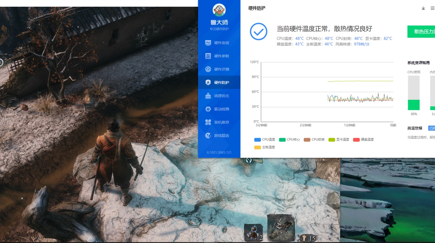Toggle the 硬盘温度 legend item
Viewport: 435px width, 243px height.
point(364,139)
